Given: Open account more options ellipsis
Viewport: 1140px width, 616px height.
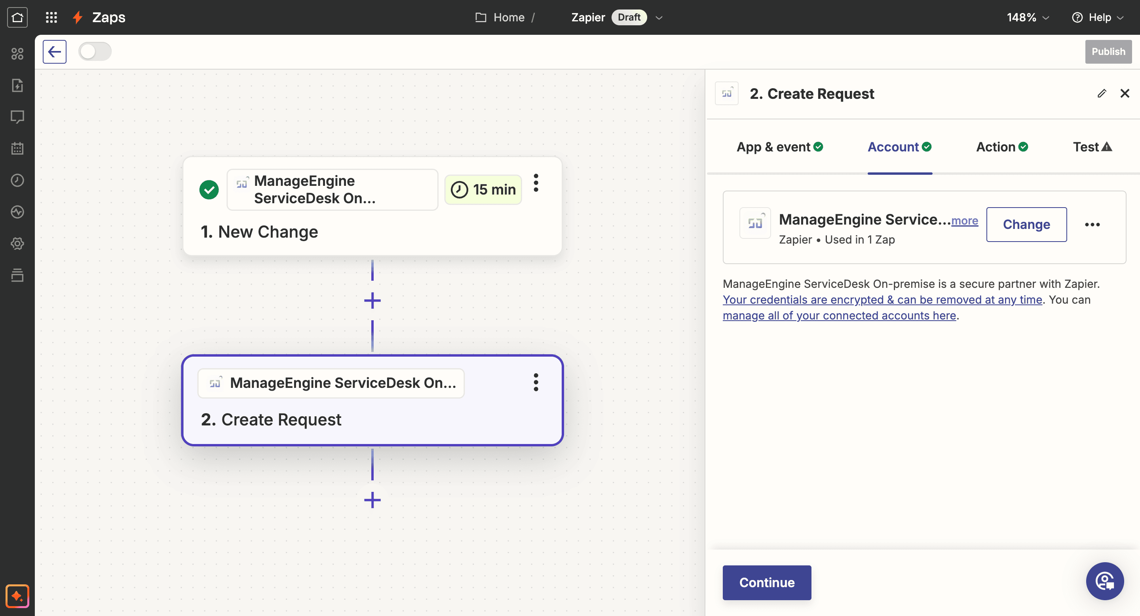Looking at the screenshot, I should pyautogui.click(x=1092, y=225).
